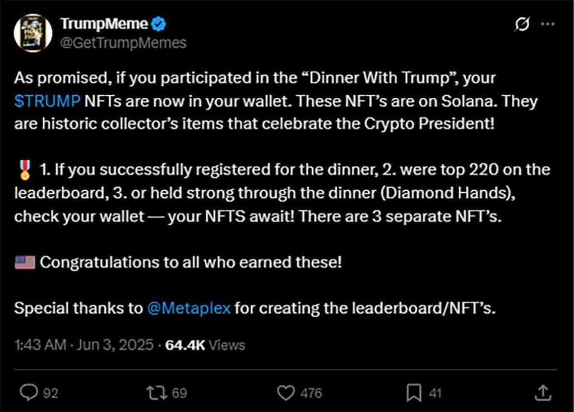The width and height of the screenshot is (574, 412).
Task: Click the 69 reposts count
Action: 179,394
